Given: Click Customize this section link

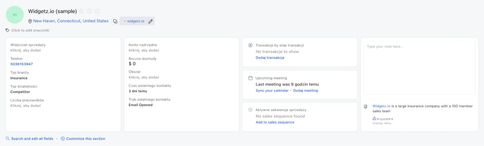Looking at the screenshot, I should tap(86, 138).
